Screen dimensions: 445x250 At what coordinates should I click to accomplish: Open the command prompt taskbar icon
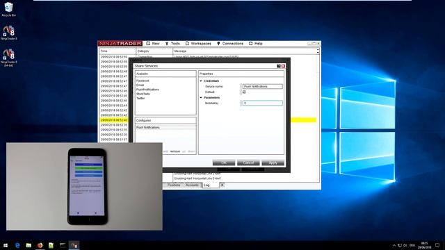63,245
